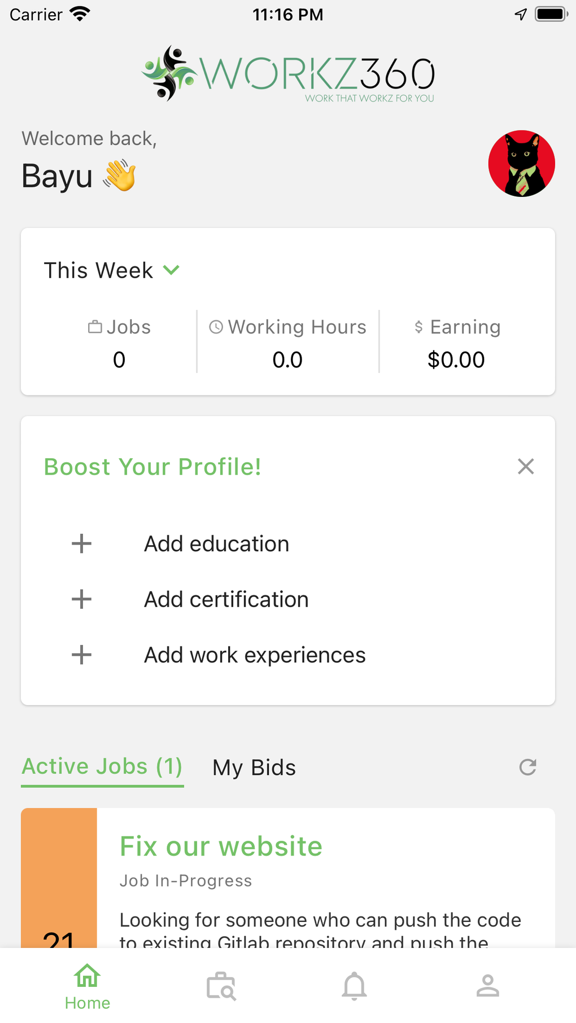Tap the orange job date strip
This screenshot has height=1023, width=576.
pyautogui.click(x=59, y=877)
